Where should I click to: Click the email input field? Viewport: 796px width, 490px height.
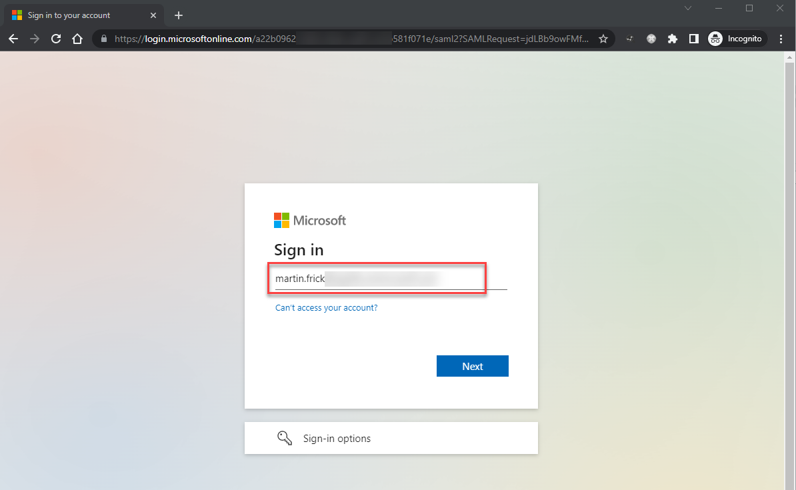391,279
